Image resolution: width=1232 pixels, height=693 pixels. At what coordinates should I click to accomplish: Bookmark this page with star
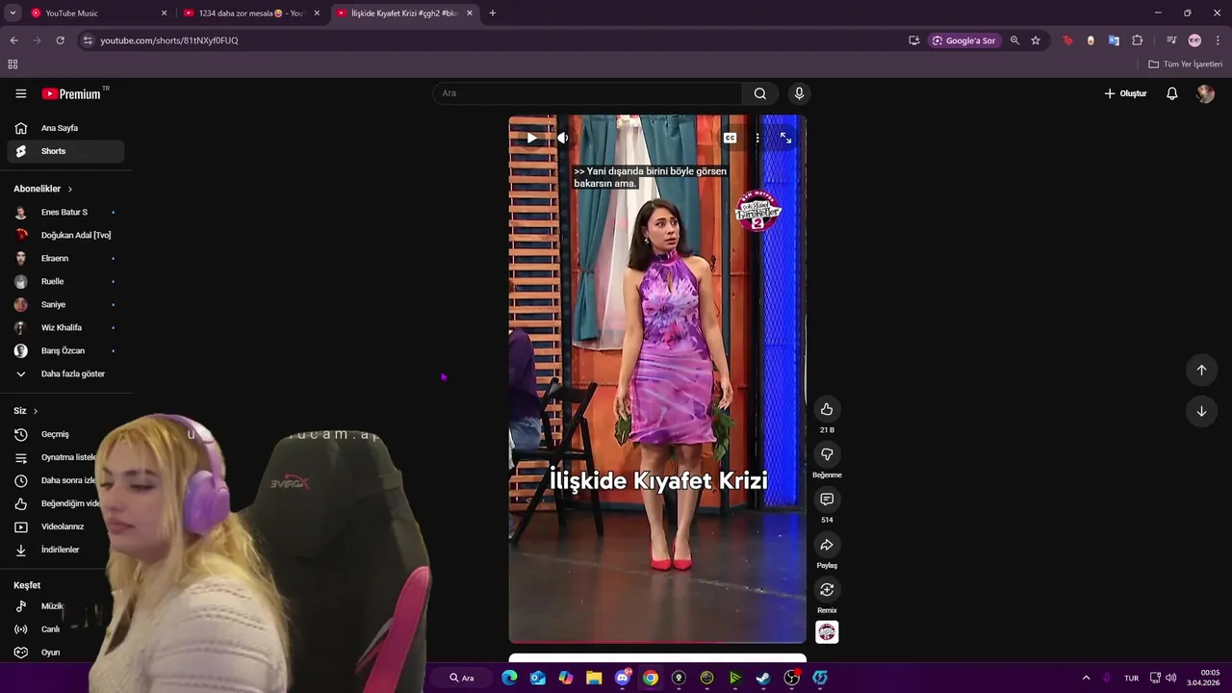click(x=1036, y=40)
